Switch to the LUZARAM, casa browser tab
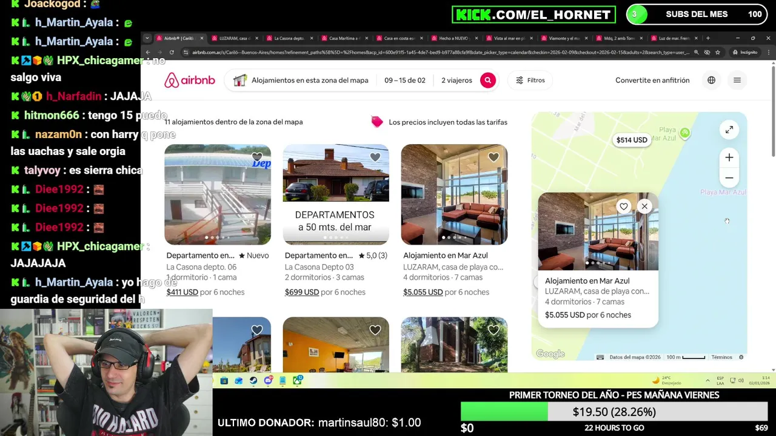This screenshot has height=436, width=776. (233, 38)
